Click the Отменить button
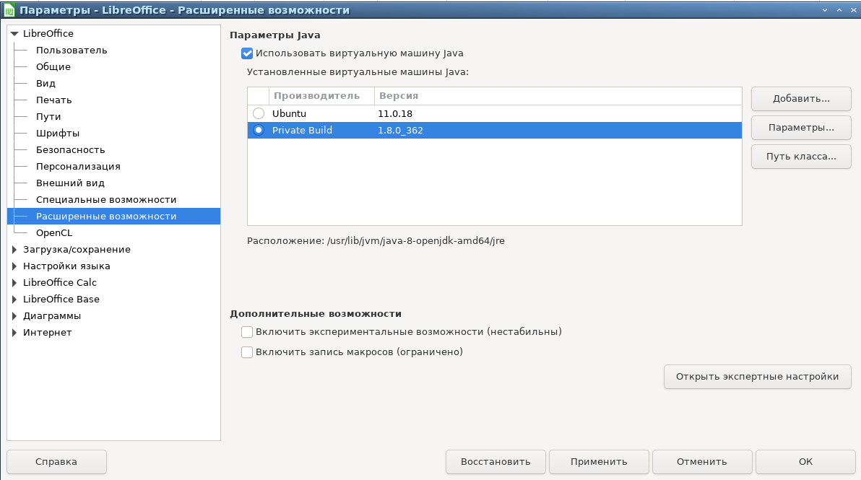The image size is (861, 480). click(x=702, y=462)
